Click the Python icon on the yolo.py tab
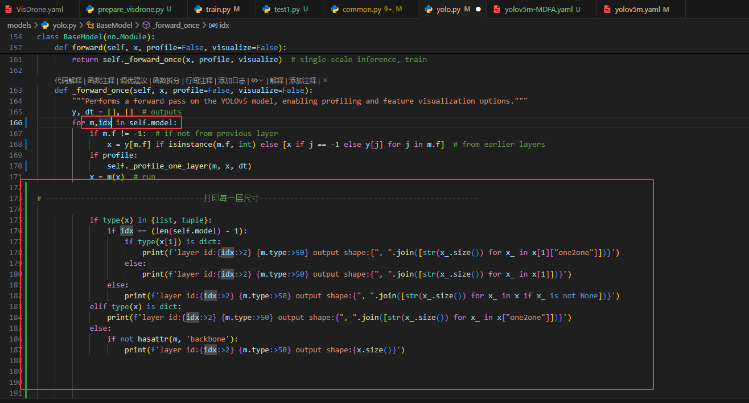 click(430, 9)
